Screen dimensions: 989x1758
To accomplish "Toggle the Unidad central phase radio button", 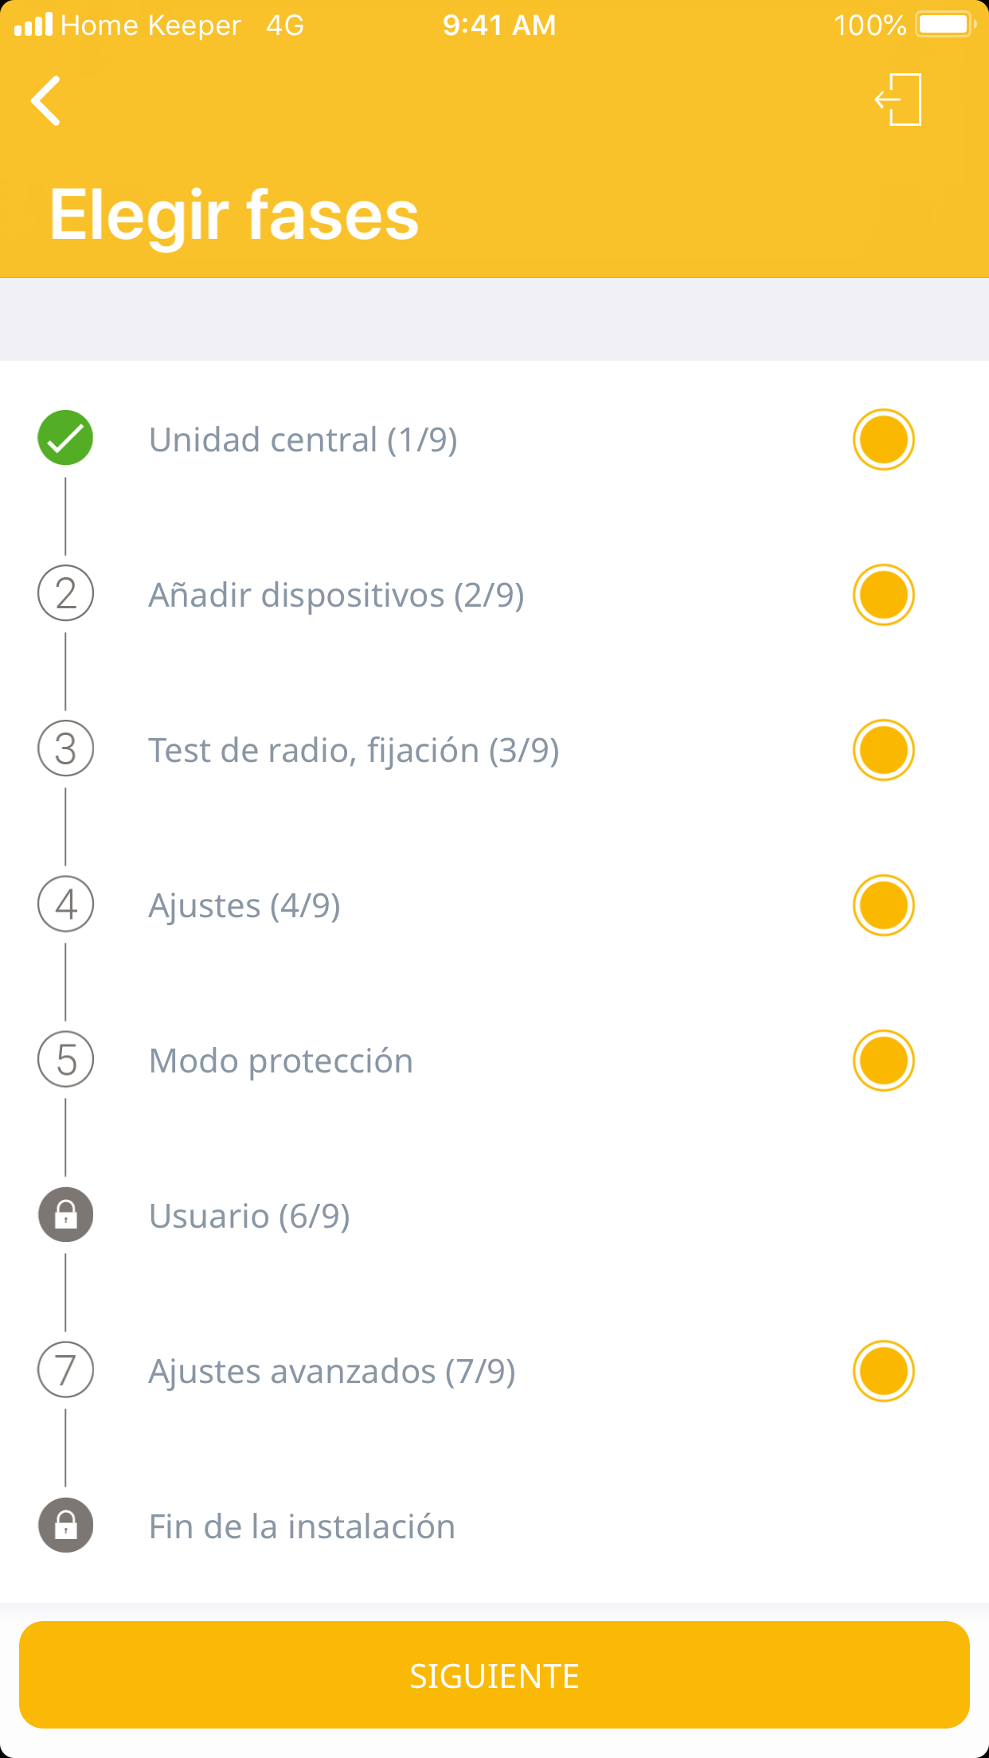I will coord(883,439).
